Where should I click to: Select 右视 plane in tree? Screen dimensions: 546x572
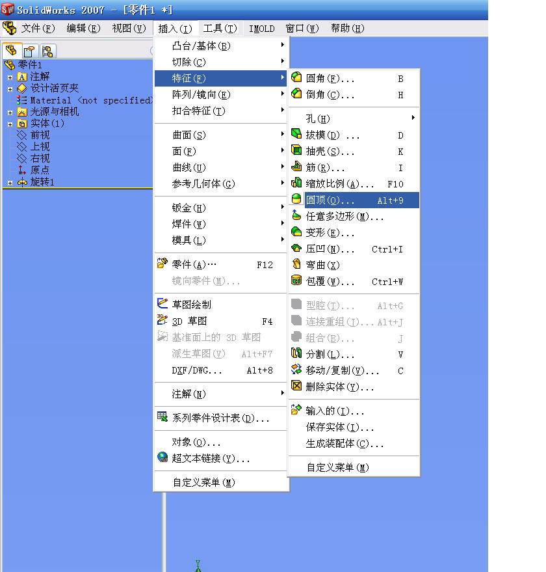40,158
